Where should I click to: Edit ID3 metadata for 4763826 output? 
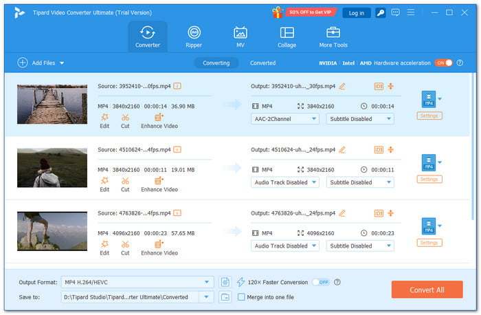click(379, 213)
